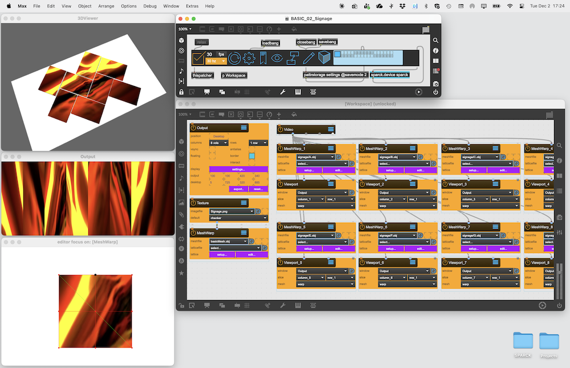Click the node-flow icon in SPARCK toolbar
Screen dimensions: 570x368
[293, 58]
